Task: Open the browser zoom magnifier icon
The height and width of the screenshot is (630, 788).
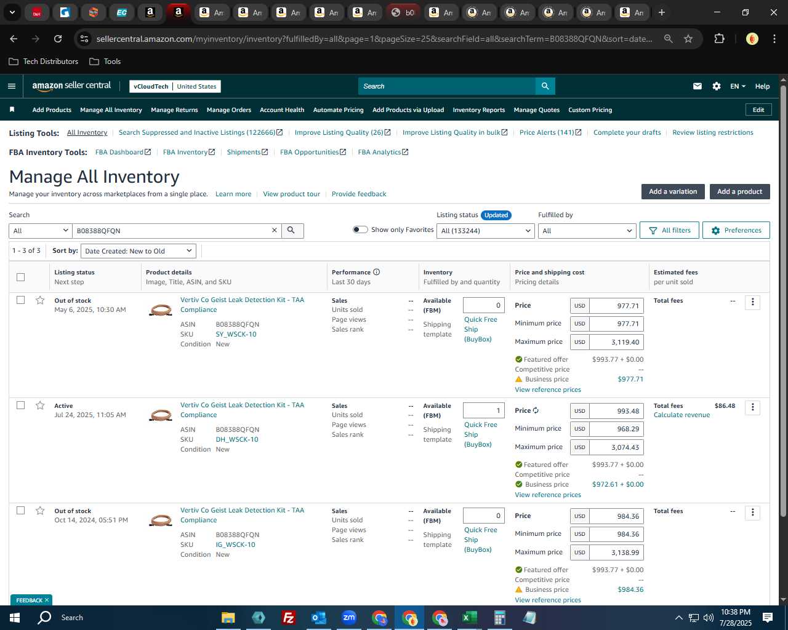Action: [x=668, y=39]
